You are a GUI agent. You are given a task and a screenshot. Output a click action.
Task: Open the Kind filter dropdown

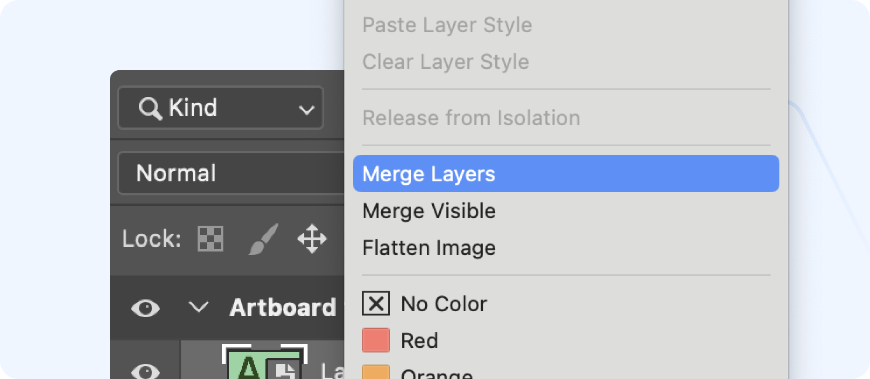(305, 108)
